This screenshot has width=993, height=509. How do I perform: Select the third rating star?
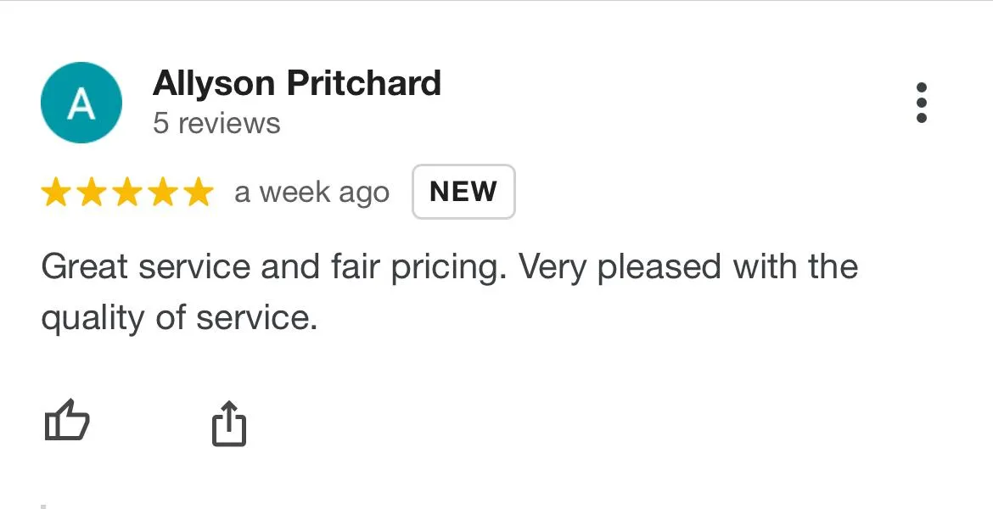127,193
